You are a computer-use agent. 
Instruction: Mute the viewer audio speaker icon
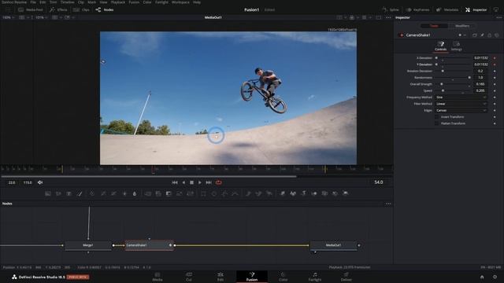click(x=40, y=182)
